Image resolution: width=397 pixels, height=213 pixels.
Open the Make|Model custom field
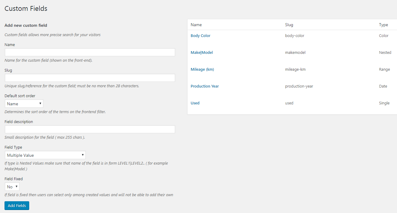tap(202, 53)
